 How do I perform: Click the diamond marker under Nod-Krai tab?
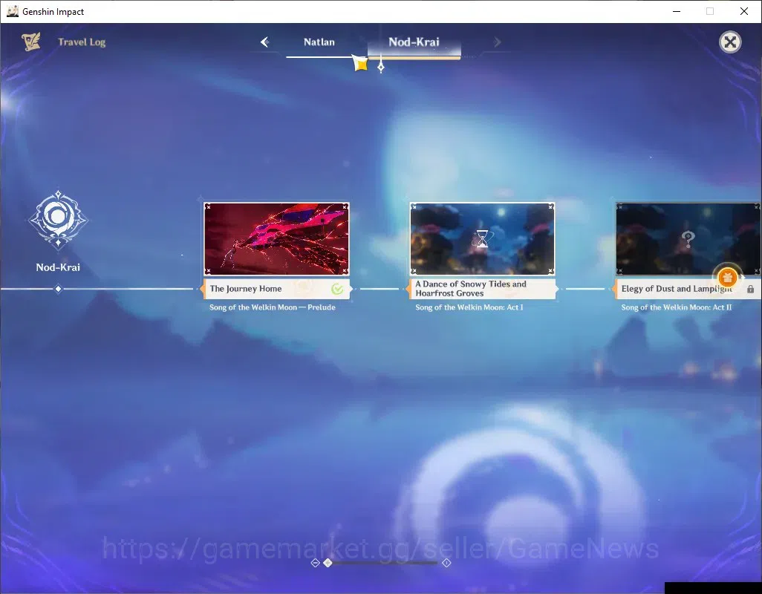pos(381,67)
